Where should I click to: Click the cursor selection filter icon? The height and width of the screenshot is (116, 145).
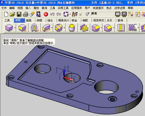(88, 14)
